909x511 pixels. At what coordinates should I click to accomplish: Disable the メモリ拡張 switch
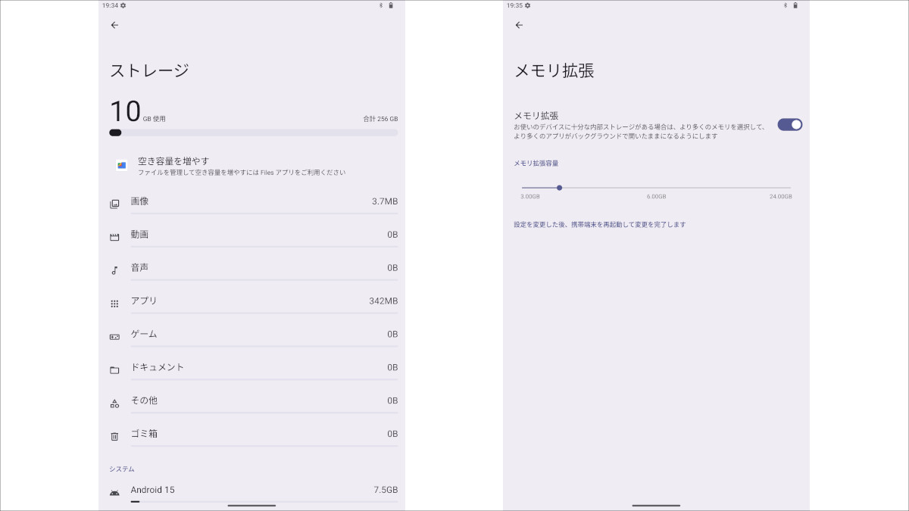tap(789, 124)
